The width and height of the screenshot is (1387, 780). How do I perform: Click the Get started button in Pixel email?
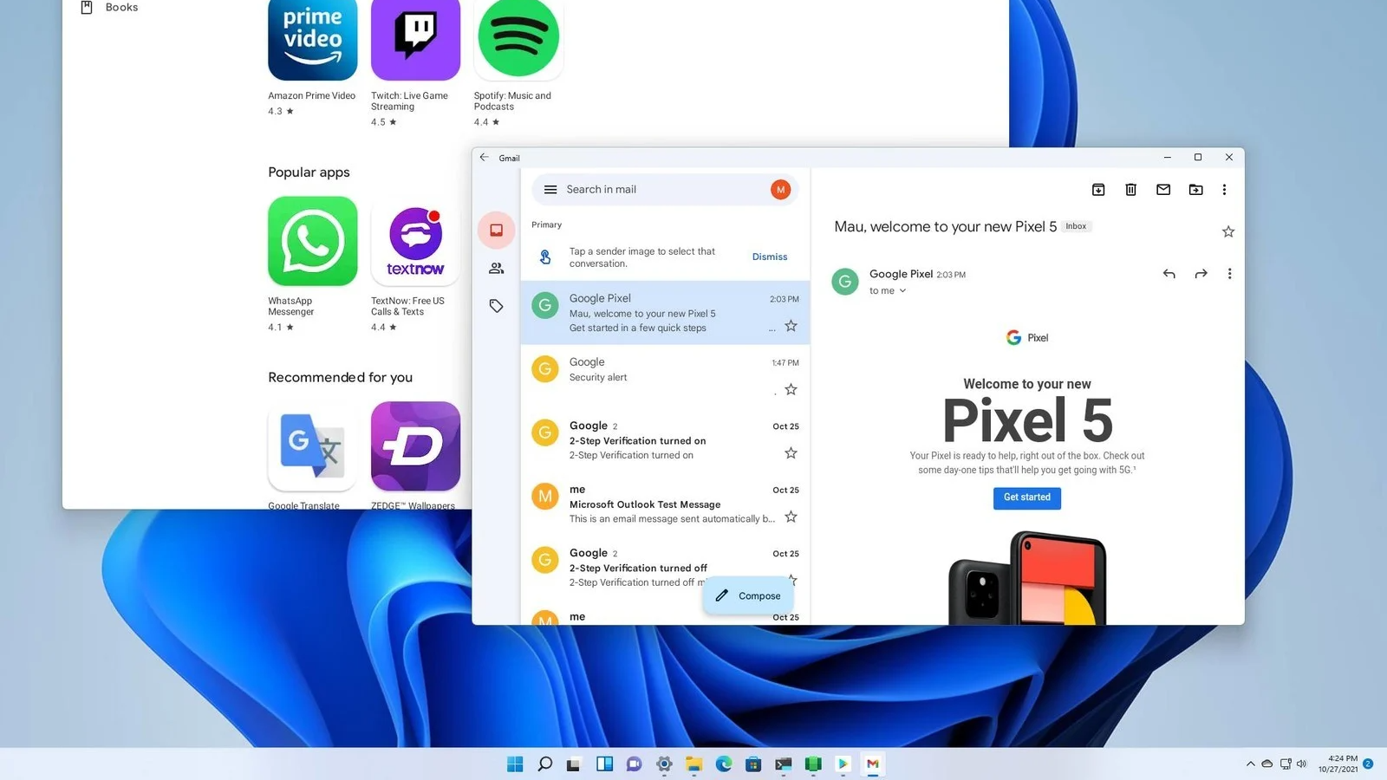[1027, 497]
